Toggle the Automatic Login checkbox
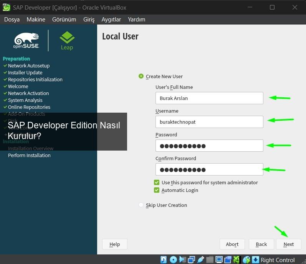306x264 pixels. (157, 190)
